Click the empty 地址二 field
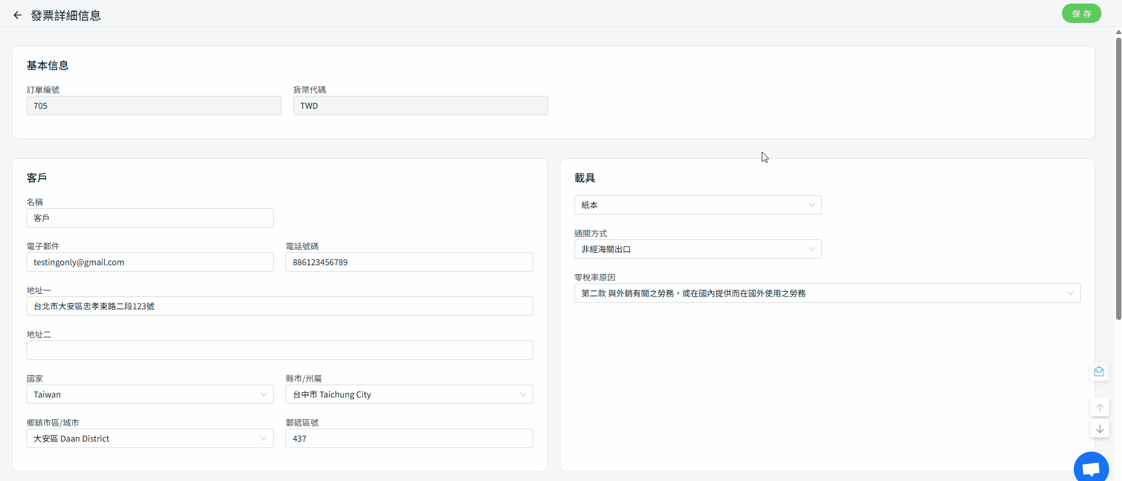This screenshot has width=1122, height=481. coord(279,350)
